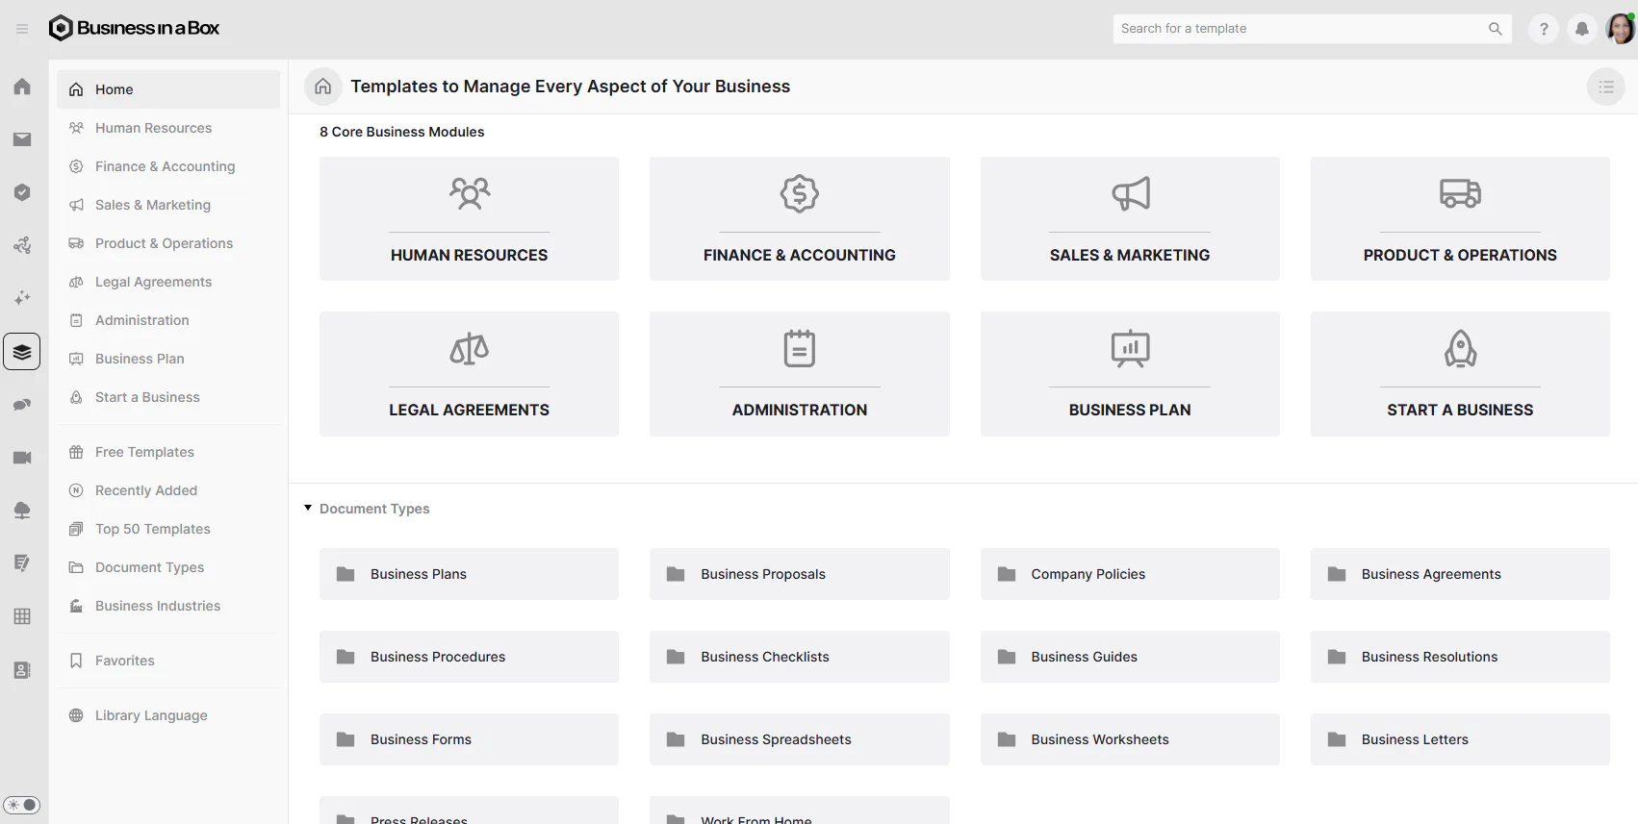Open the PRODUCT & OPERATIONS module card
The height and width of the screenshot is (824, 1638).
[x=1460, y=219]
